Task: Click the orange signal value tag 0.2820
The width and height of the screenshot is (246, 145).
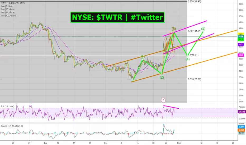Action: [241, 130]
